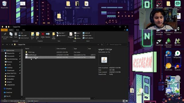The height and width of the screenshot is (103, 184).
Task: Open the Move to dropdown
Action: [32, 36]
